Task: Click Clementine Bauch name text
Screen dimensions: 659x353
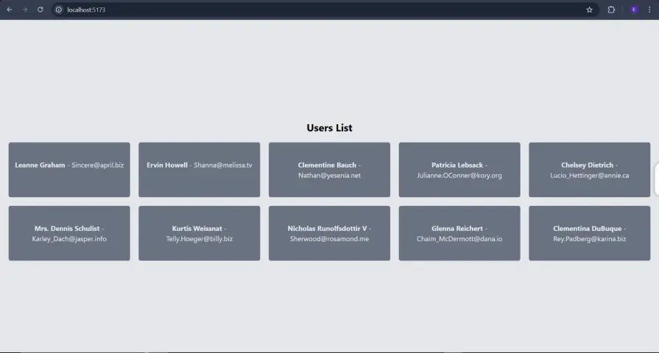Action: click(x=327, y=165)
